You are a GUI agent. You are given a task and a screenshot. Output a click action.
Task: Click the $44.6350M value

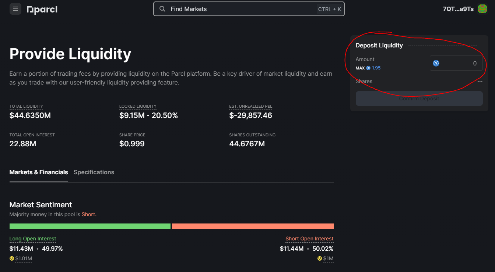coord(30,115)
